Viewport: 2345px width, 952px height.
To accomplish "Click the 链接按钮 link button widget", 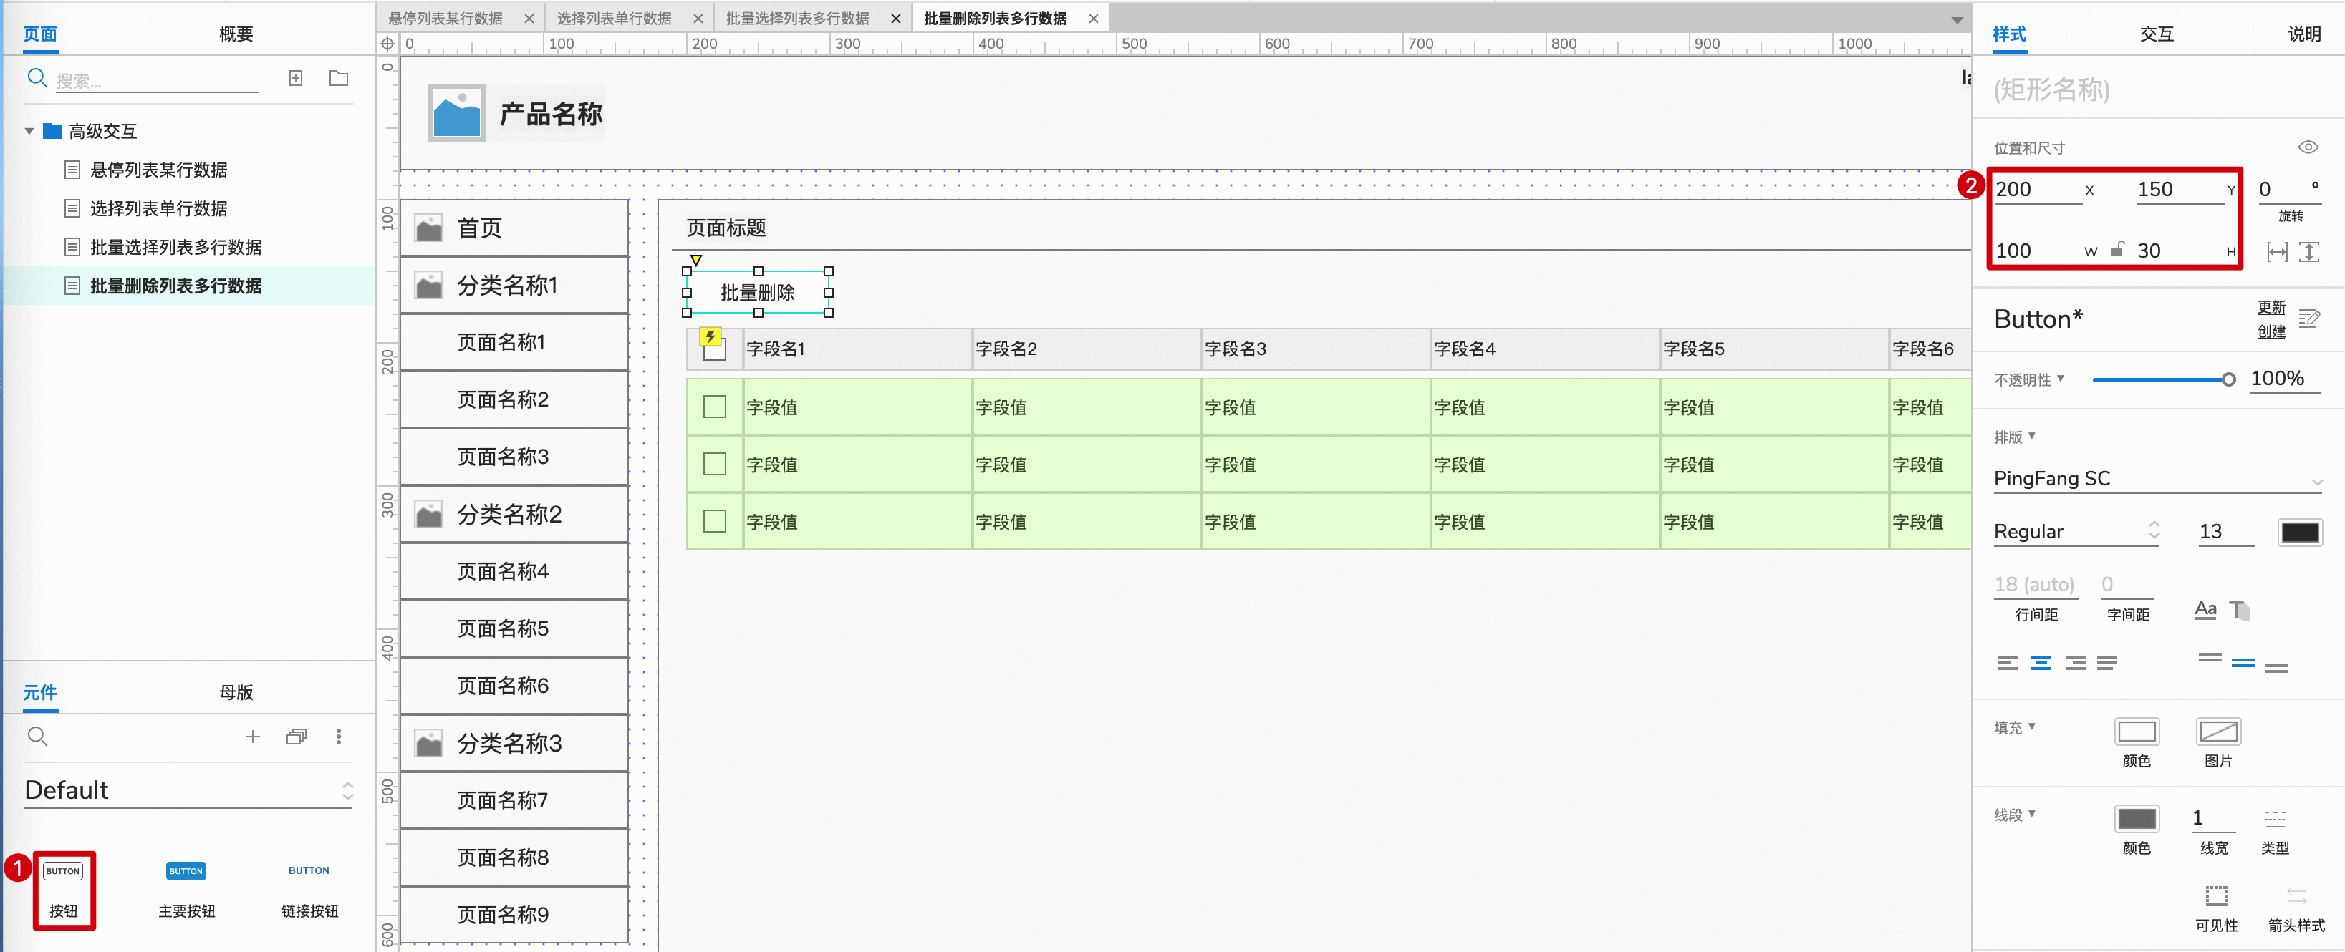I will (309, 890).
